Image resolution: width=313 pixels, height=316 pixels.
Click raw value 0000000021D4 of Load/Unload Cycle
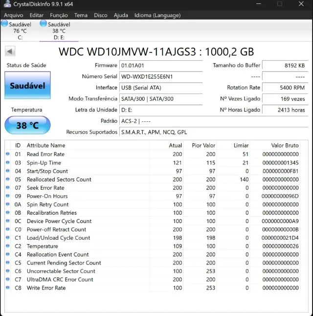coord(280,238)
